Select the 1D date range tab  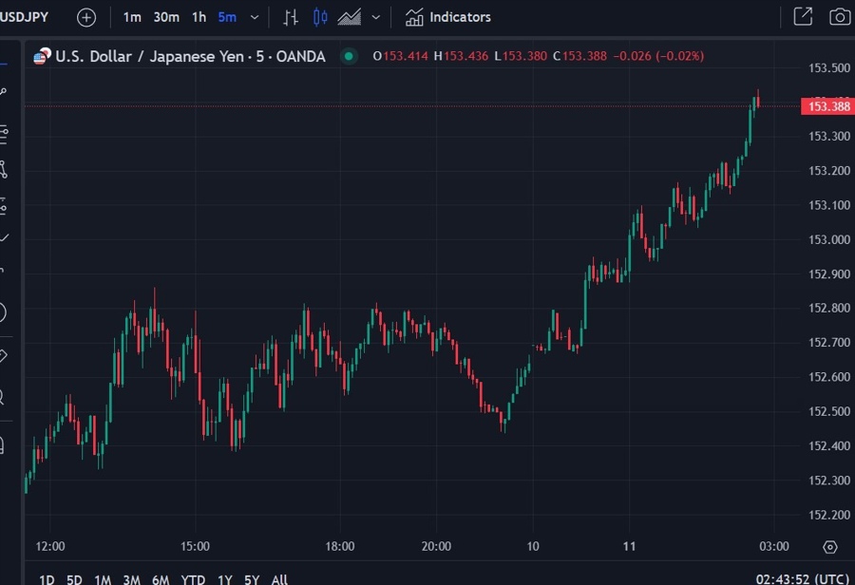(x=47, y=579)
